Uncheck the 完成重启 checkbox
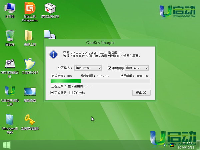The image size is (200, 150). tap(52, 93)
